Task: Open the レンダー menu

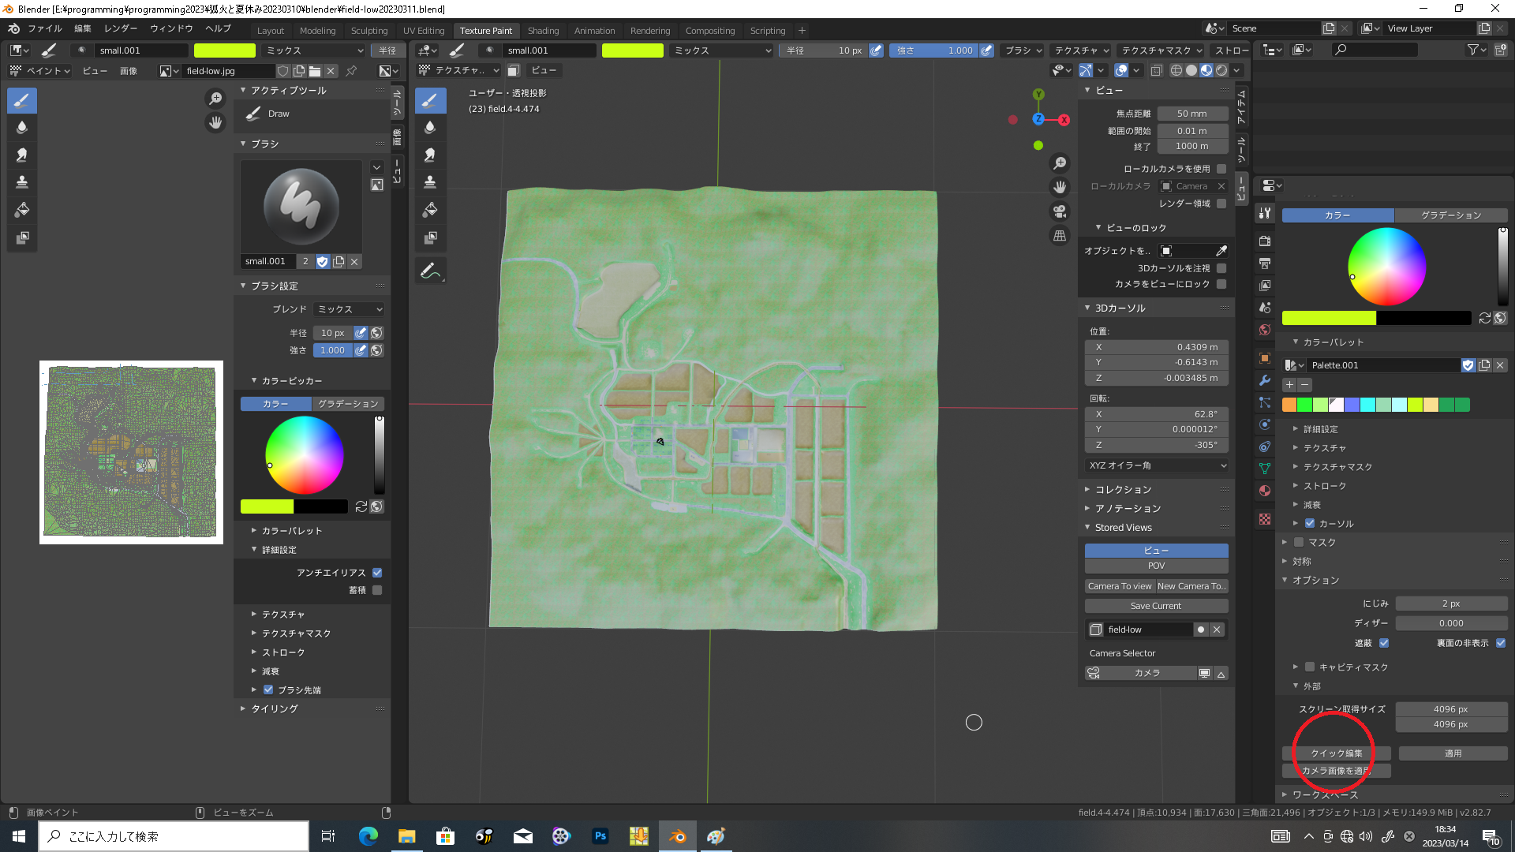Action: tap(121, 28)
